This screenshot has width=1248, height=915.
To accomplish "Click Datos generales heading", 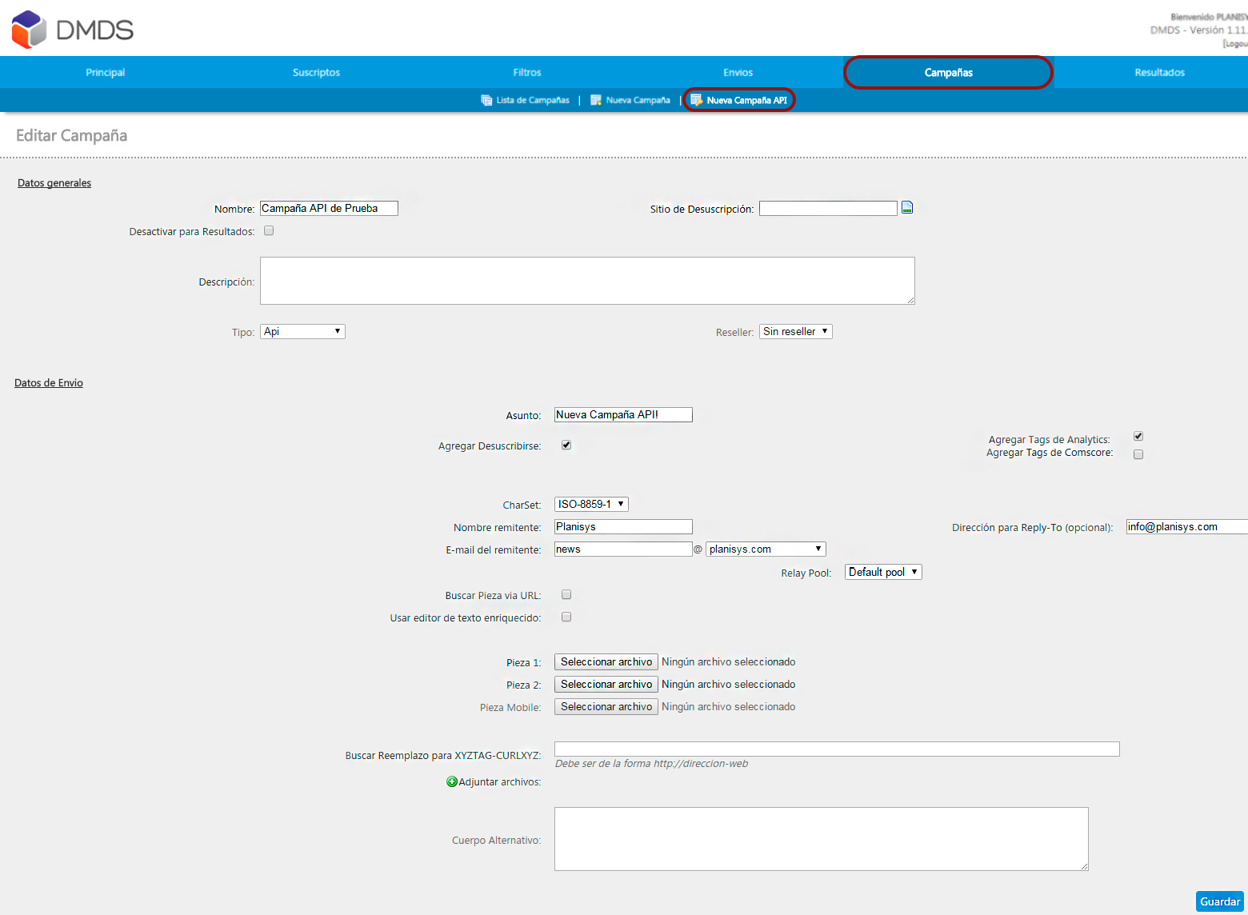I will (x=54, y=183).
